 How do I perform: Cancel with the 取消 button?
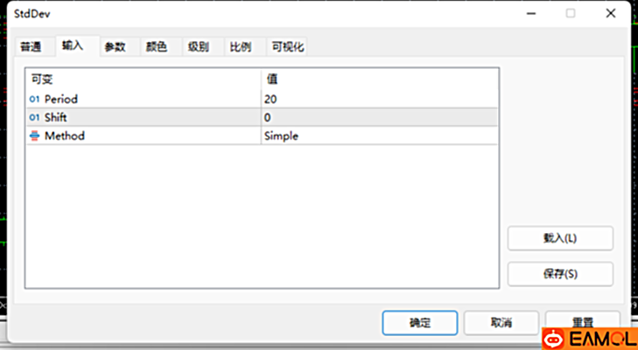pos(501,323)
